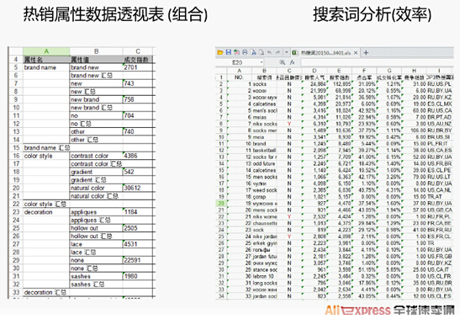This screenshot has width=460, height=319.
Task: Click the 'ES,CL,MX' cell
Action: click(x=439, y=104)
